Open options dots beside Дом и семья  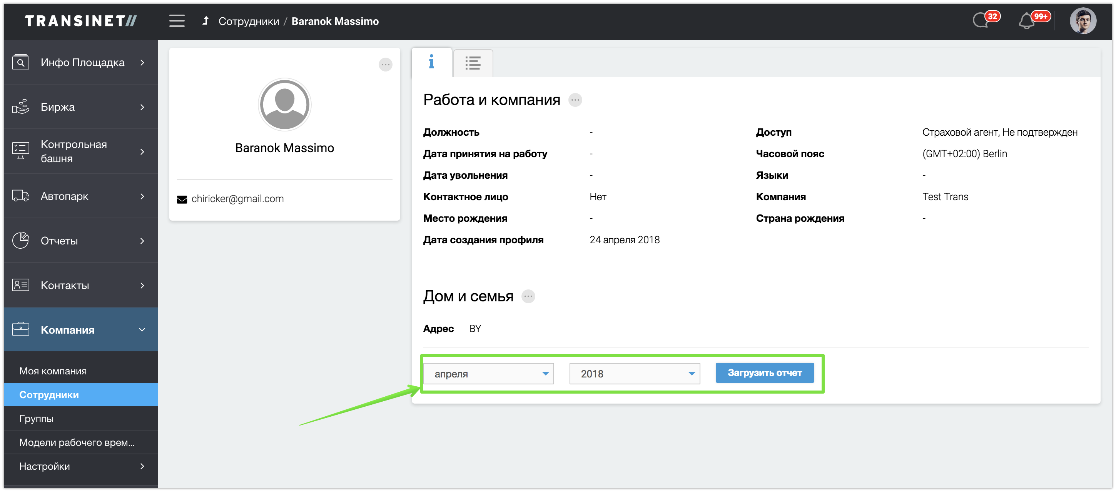528,296
